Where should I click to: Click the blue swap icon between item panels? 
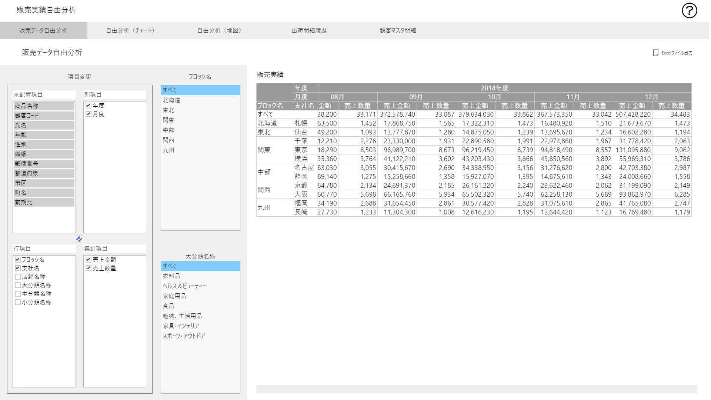point(79,239)
